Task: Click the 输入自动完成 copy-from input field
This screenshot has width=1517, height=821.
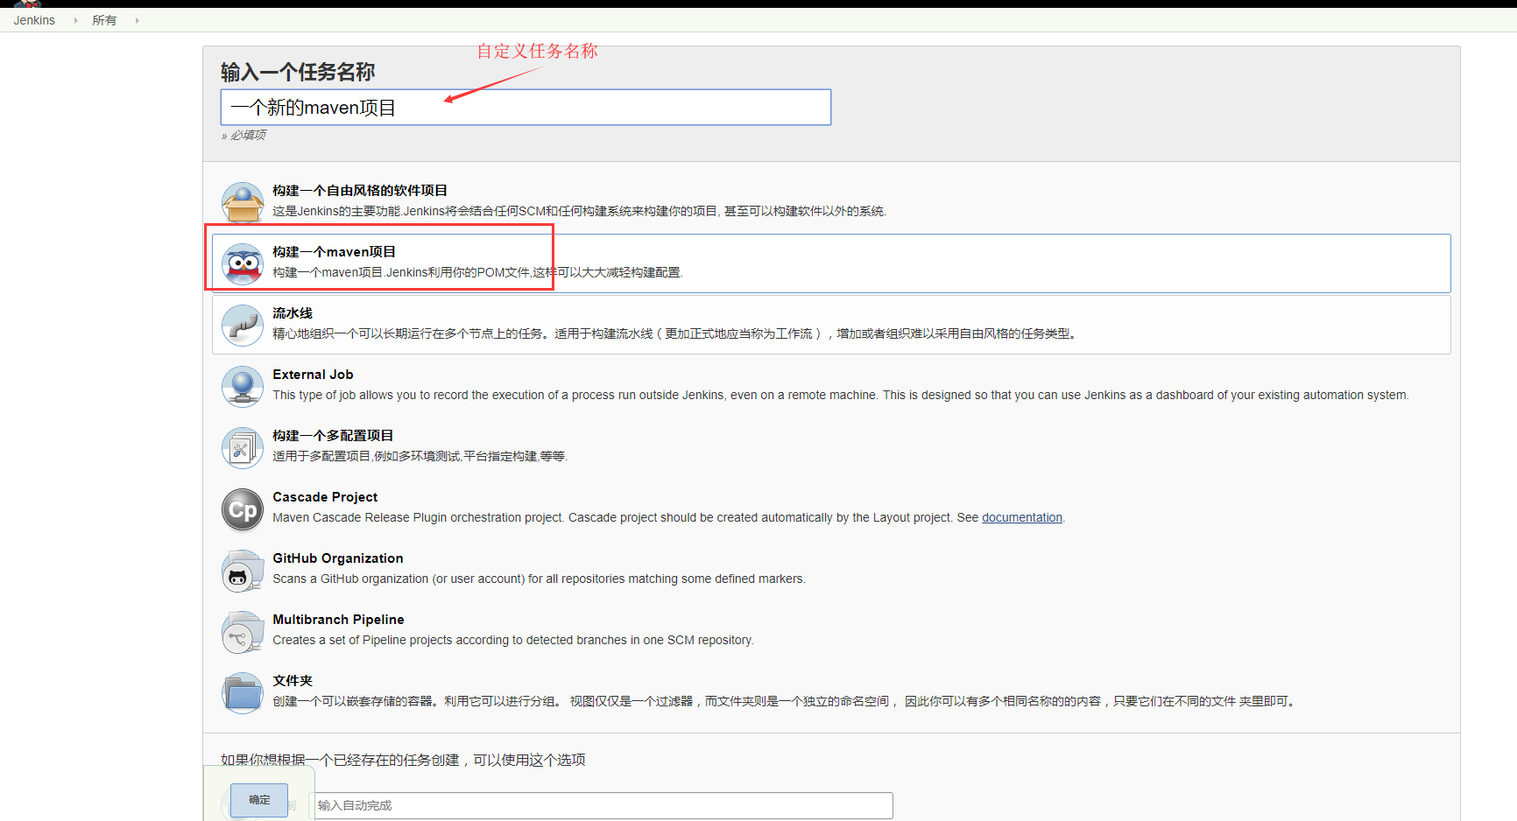Action: (x=603, y=805)
